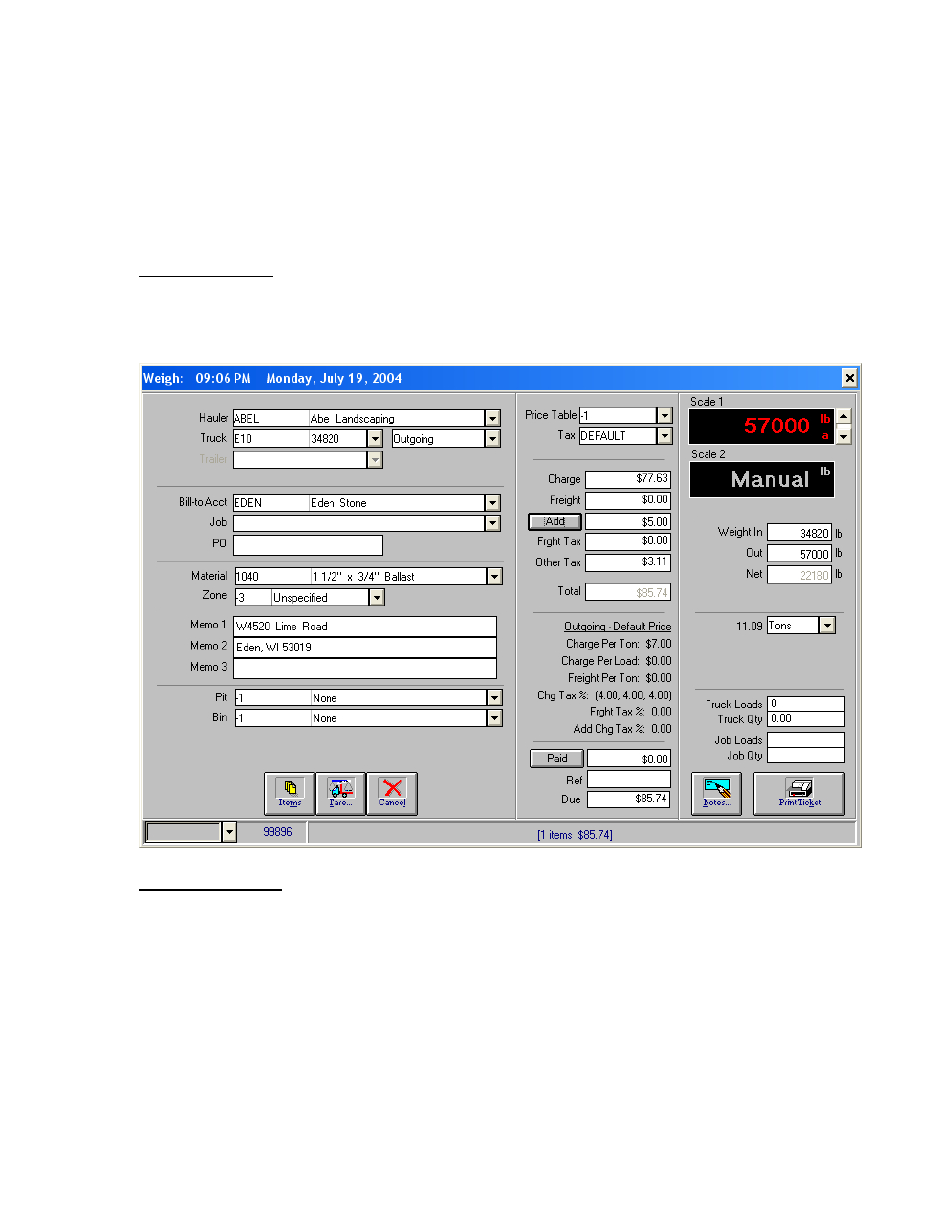944x1222 pixels.
Task: Click the Job Qty field
Action: tap(806, 755)
